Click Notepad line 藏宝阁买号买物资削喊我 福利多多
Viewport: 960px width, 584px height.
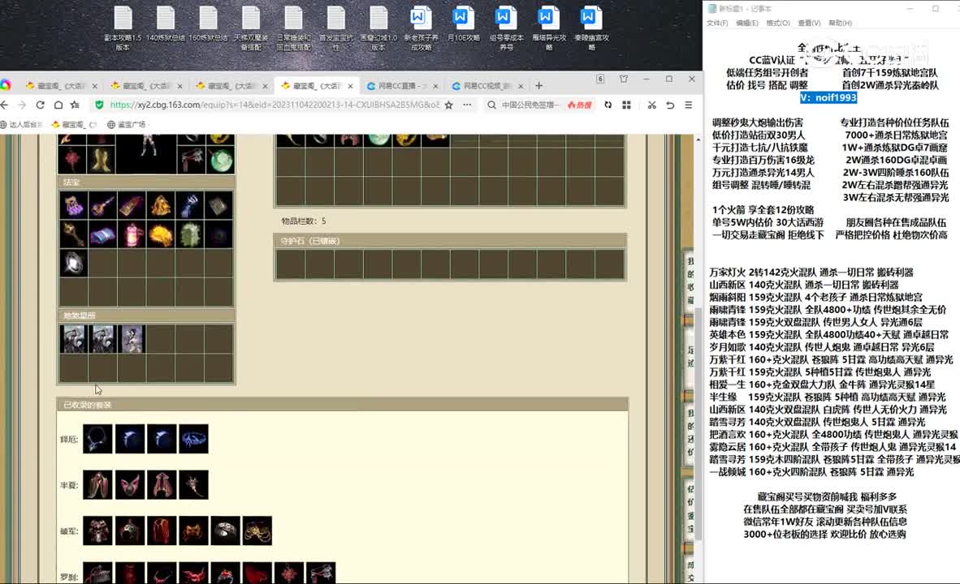pos(827,497)
